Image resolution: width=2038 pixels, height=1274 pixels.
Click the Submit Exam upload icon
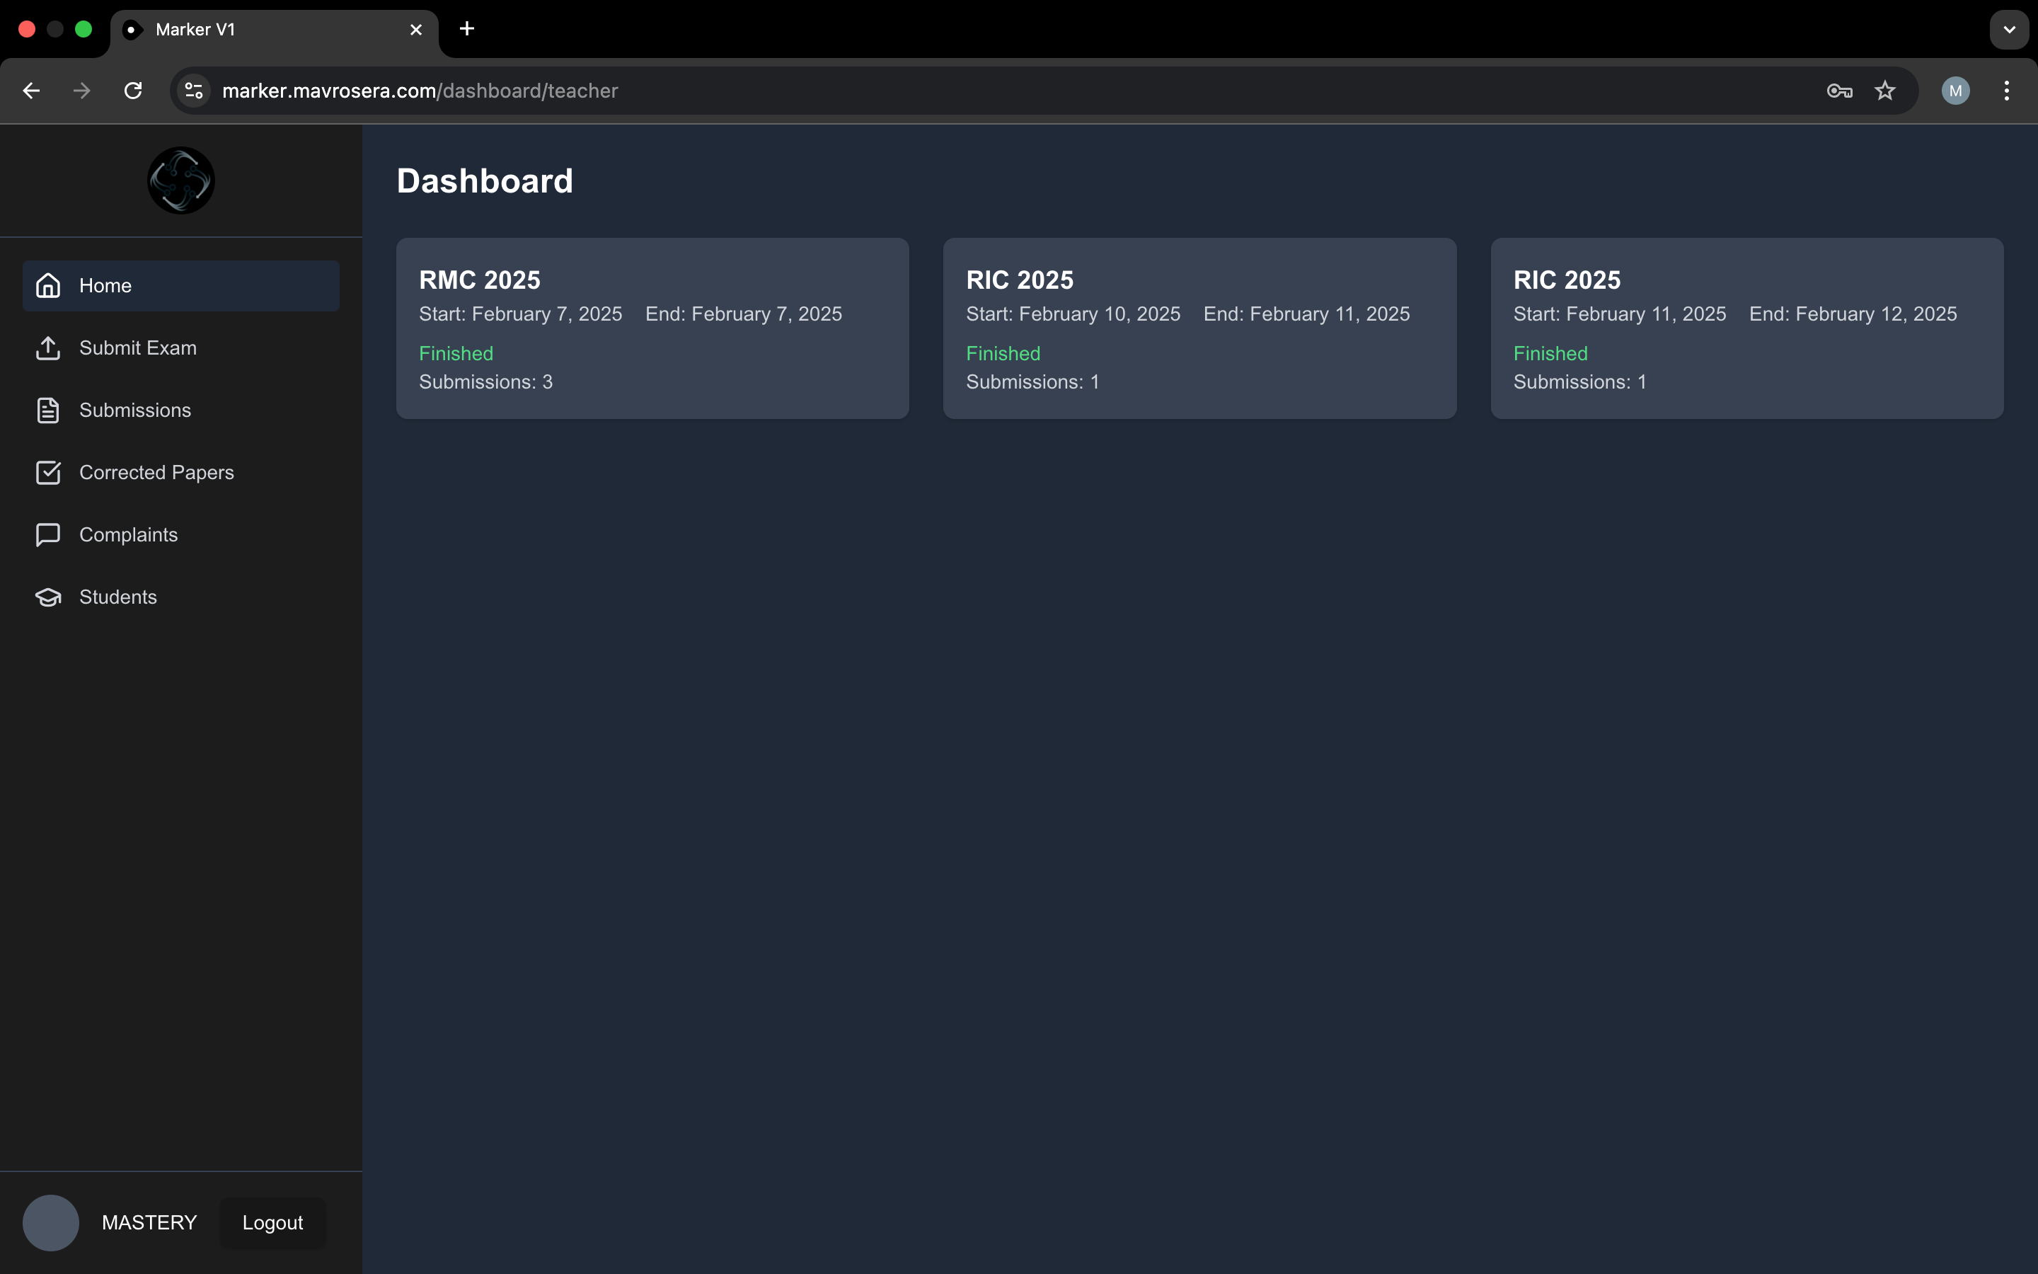tap(48, 348)
